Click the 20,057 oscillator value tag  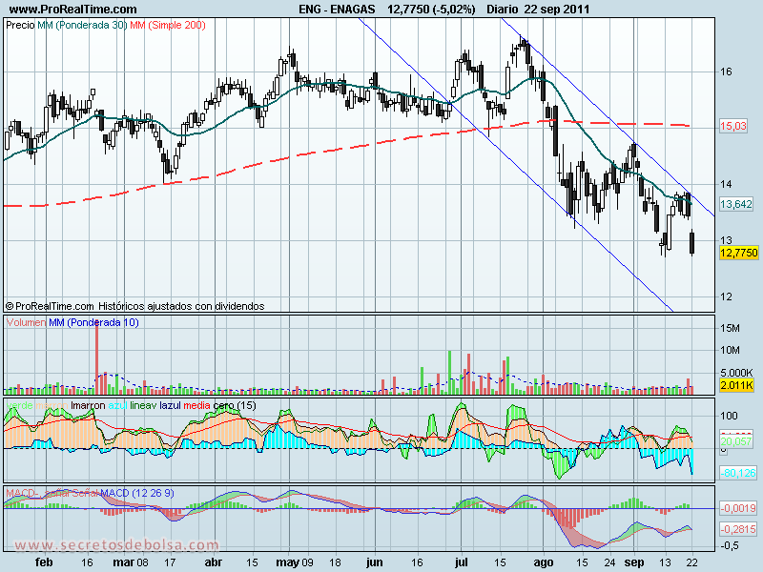pos(736,441)
